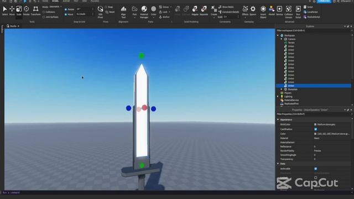Viewport: 354px width, 199px height.
Task: Select the highlighted Union in Explorer
Action: point(314,86)
